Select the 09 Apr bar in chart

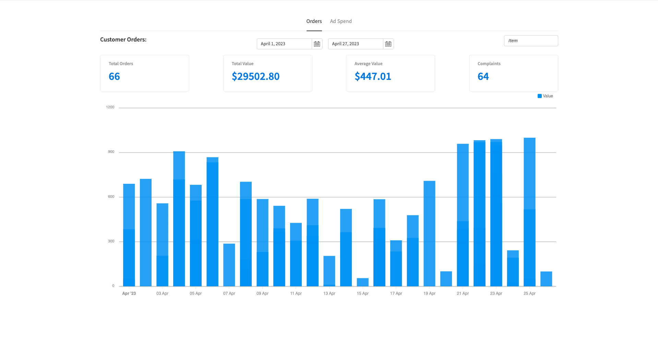pos(263,243)
